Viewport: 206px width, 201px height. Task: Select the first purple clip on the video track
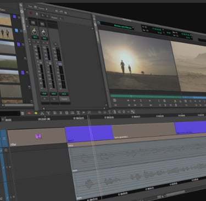pyautogui.click(x=90, y=133)
